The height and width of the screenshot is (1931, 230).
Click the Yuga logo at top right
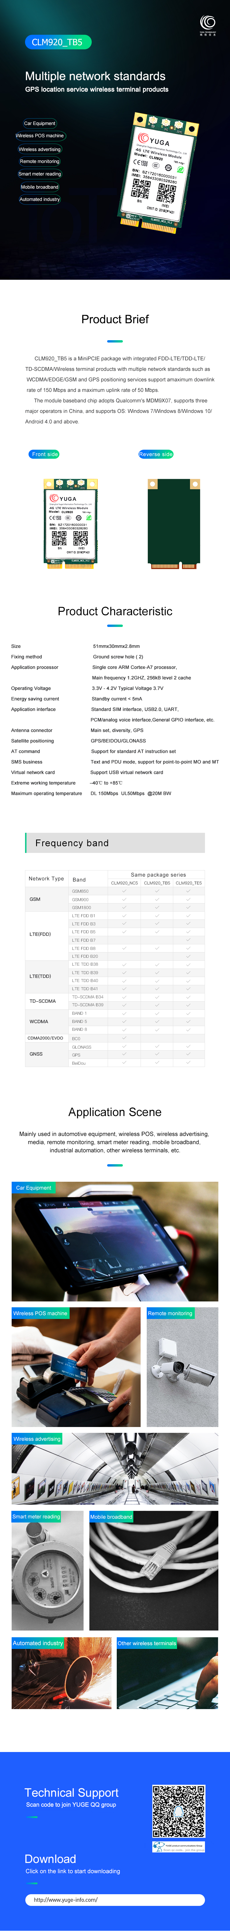208,24
